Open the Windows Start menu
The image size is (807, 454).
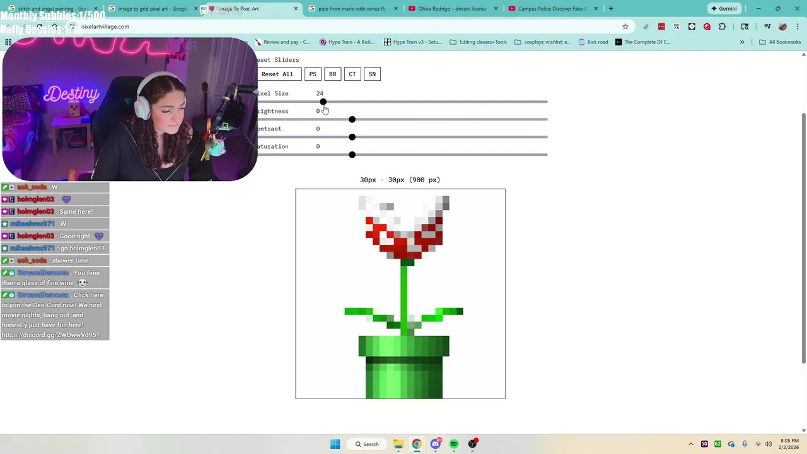tap(335, 444)
